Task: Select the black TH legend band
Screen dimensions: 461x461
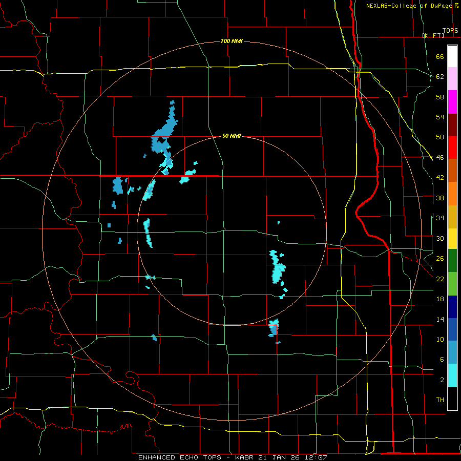Action: click(452, 399)
